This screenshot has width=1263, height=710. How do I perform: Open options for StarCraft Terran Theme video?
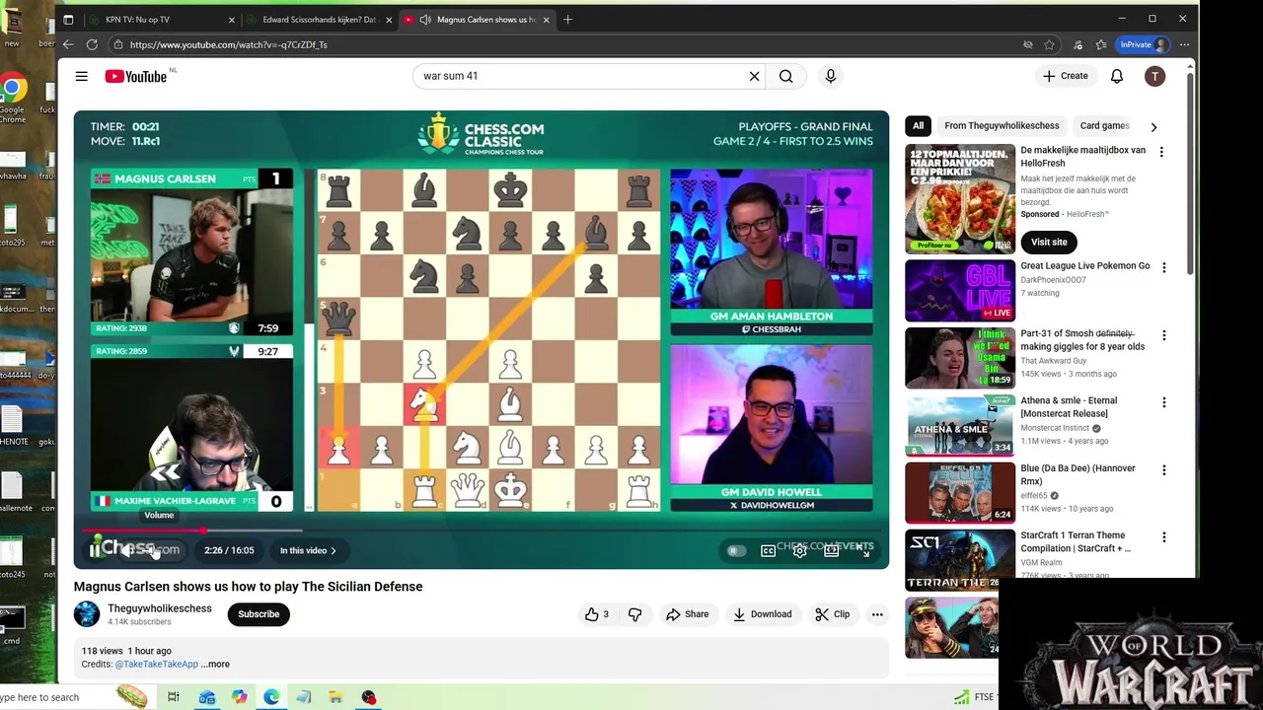1164,537
